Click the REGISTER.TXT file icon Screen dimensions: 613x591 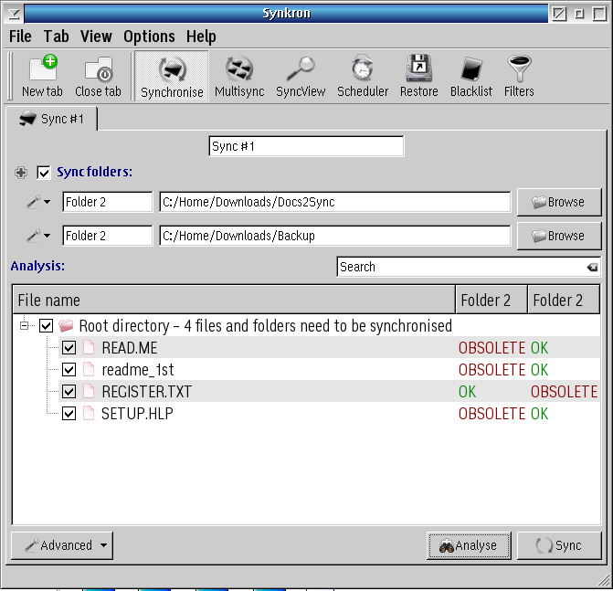[x=89, y=391]
